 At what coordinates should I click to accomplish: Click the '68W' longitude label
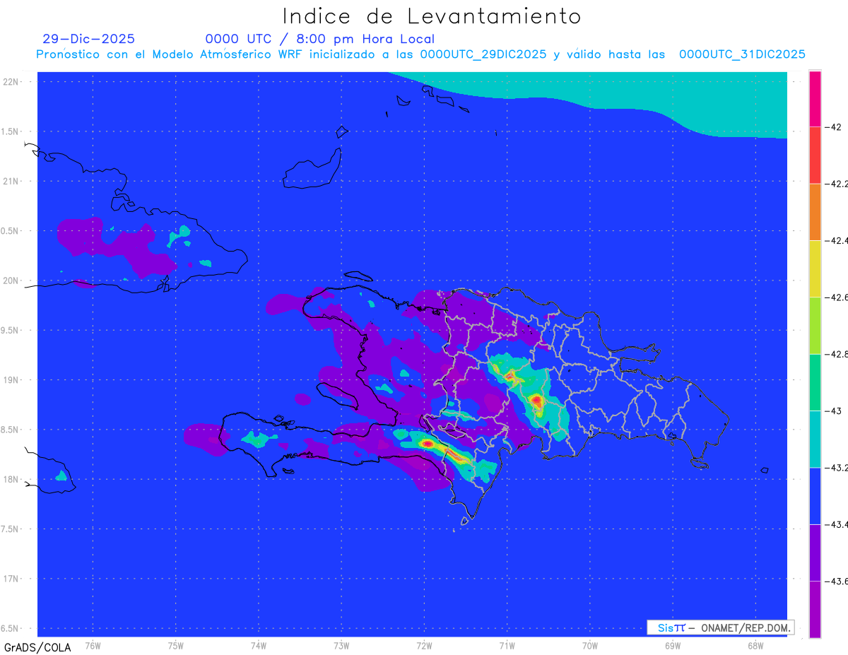[x=755, y=644]
